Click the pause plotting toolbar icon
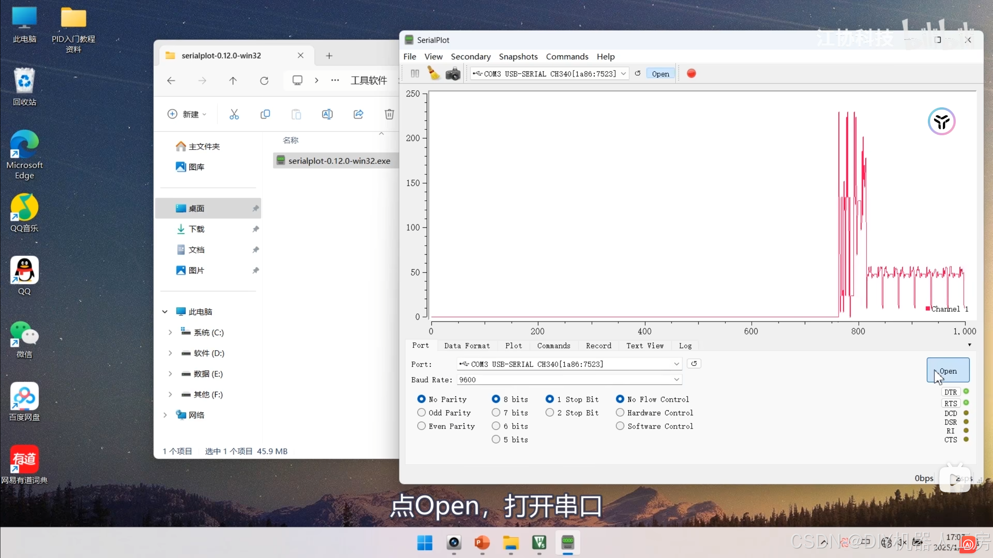This screenshot has height=558, width=993. pos(415,74)
